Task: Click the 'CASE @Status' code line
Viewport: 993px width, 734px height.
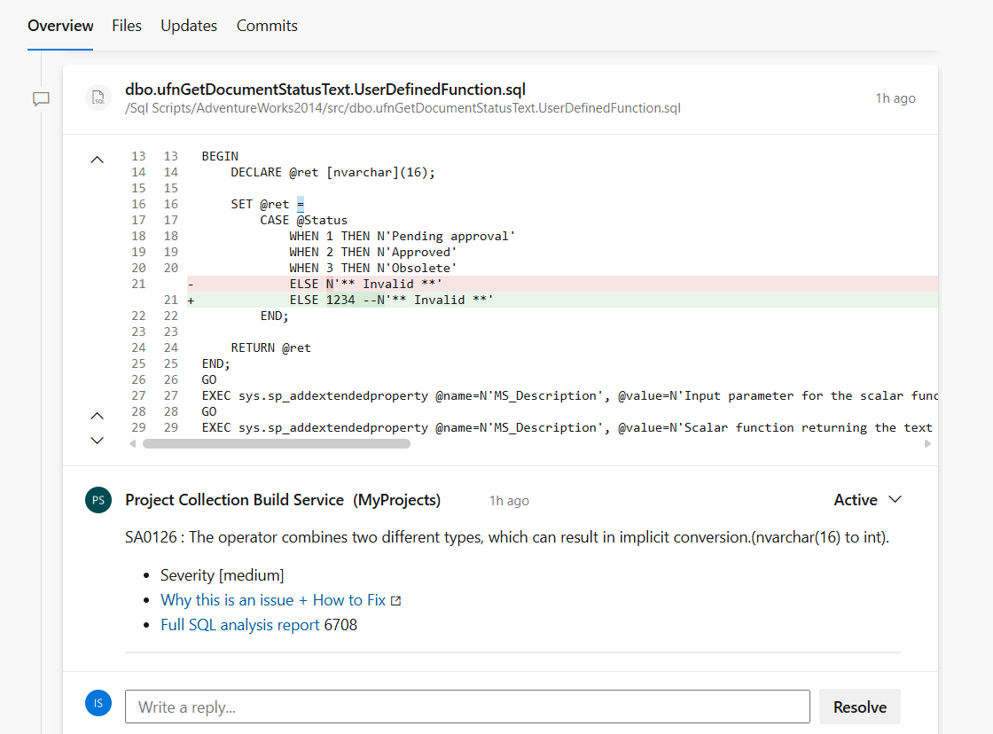Action: click(x=304, y=220)
